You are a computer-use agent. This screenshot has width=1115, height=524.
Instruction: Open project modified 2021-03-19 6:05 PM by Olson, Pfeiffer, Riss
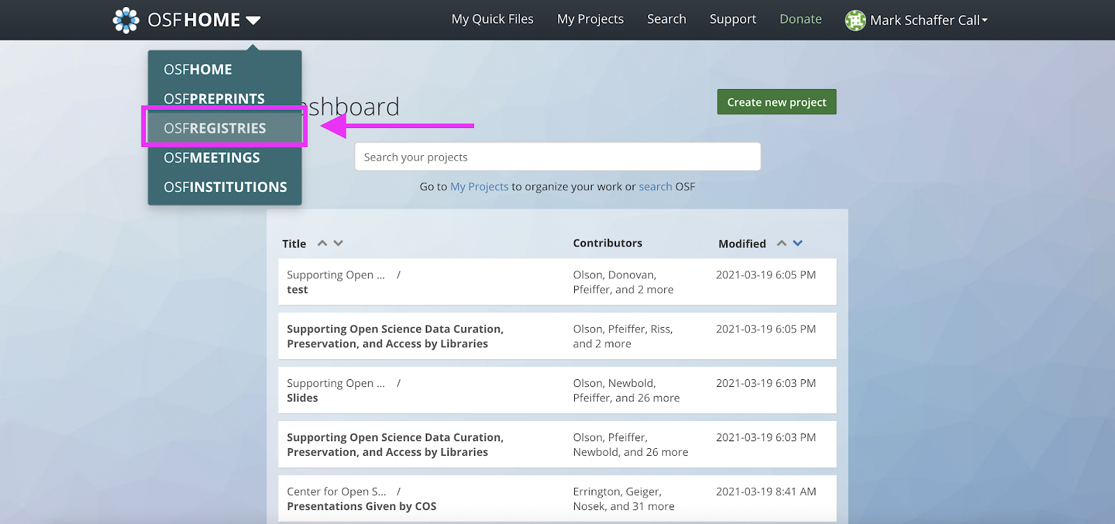557,336
